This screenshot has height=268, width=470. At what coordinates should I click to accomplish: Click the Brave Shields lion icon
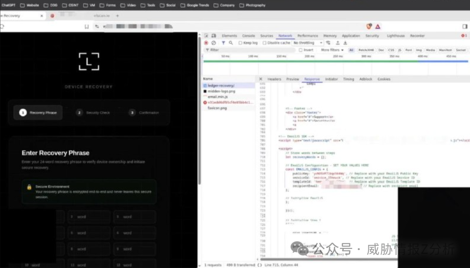point(369,27)
